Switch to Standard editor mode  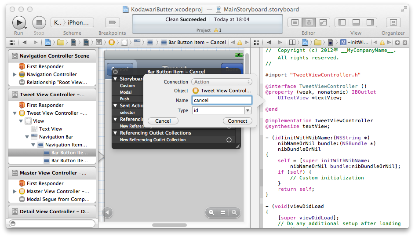point(295,22)
